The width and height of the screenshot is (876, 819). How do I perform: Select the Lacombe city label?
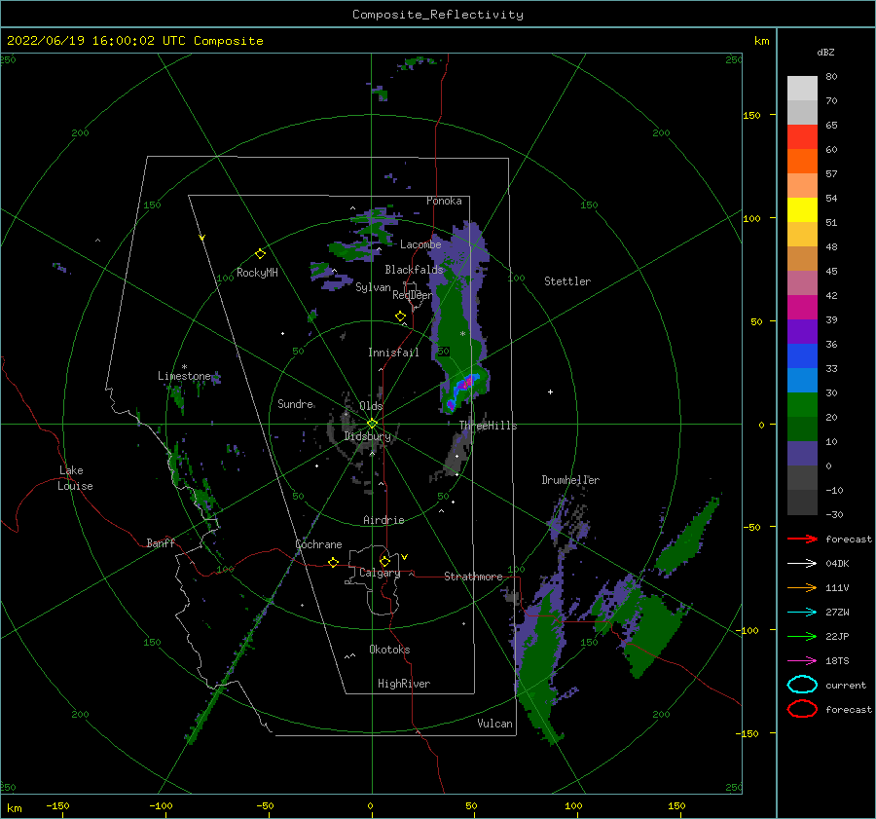(420, 244)
